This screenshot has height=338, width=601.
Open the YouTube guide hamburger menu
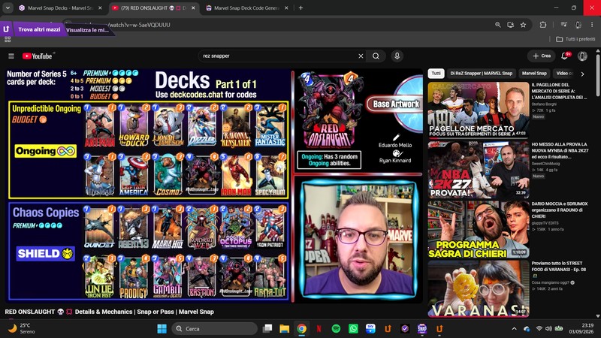tap(11, 56)
